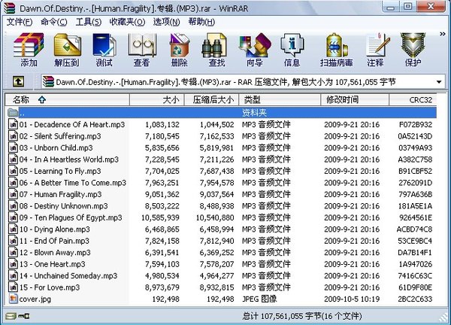Open the 收藏夹(O) menu
Viewport: 451px width, 325px height.
[127, 22]
